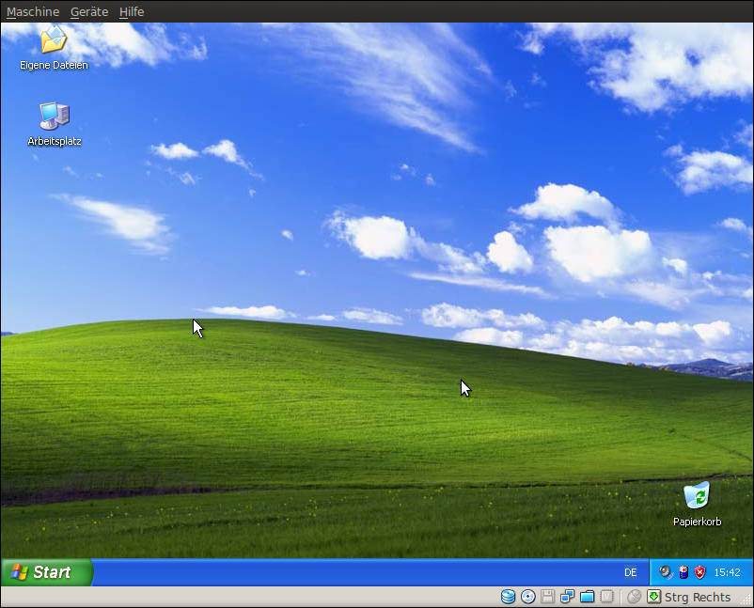754x608 pixels.
Task: Select the Arbeitsplatz desktop icon
Action: 54,117
